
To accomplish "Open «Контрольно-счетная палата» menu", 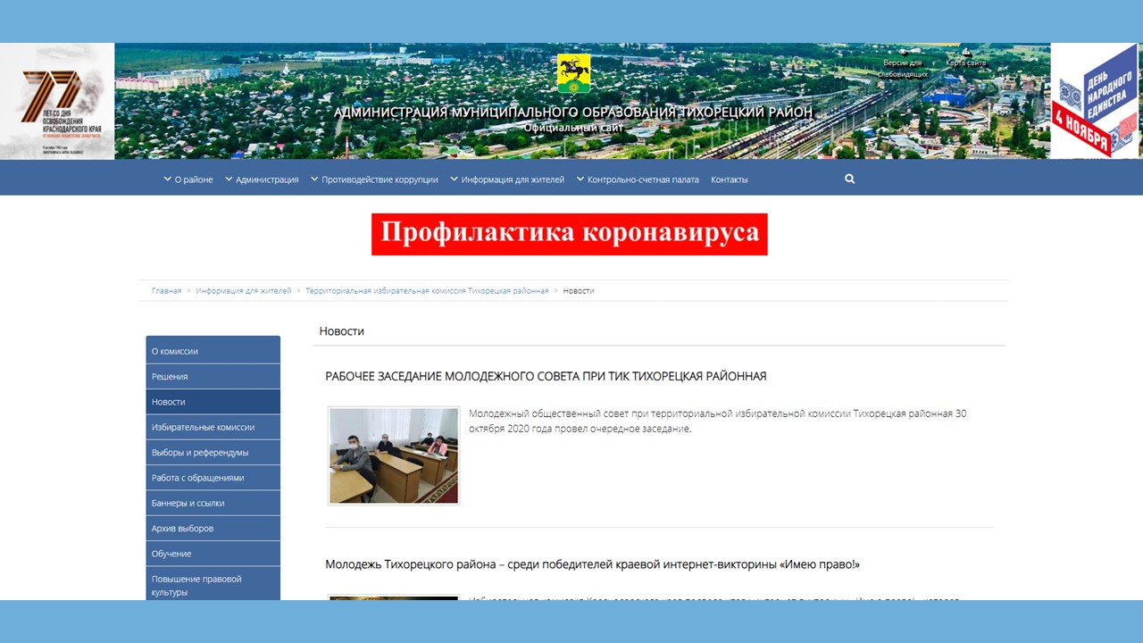I will point(638,180).
